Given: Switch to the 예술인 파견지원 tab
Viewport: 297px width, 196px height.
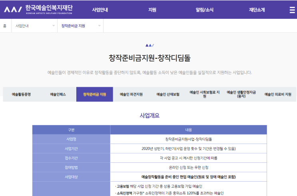Looking at the screenshot, I should (x=131, y=94).
